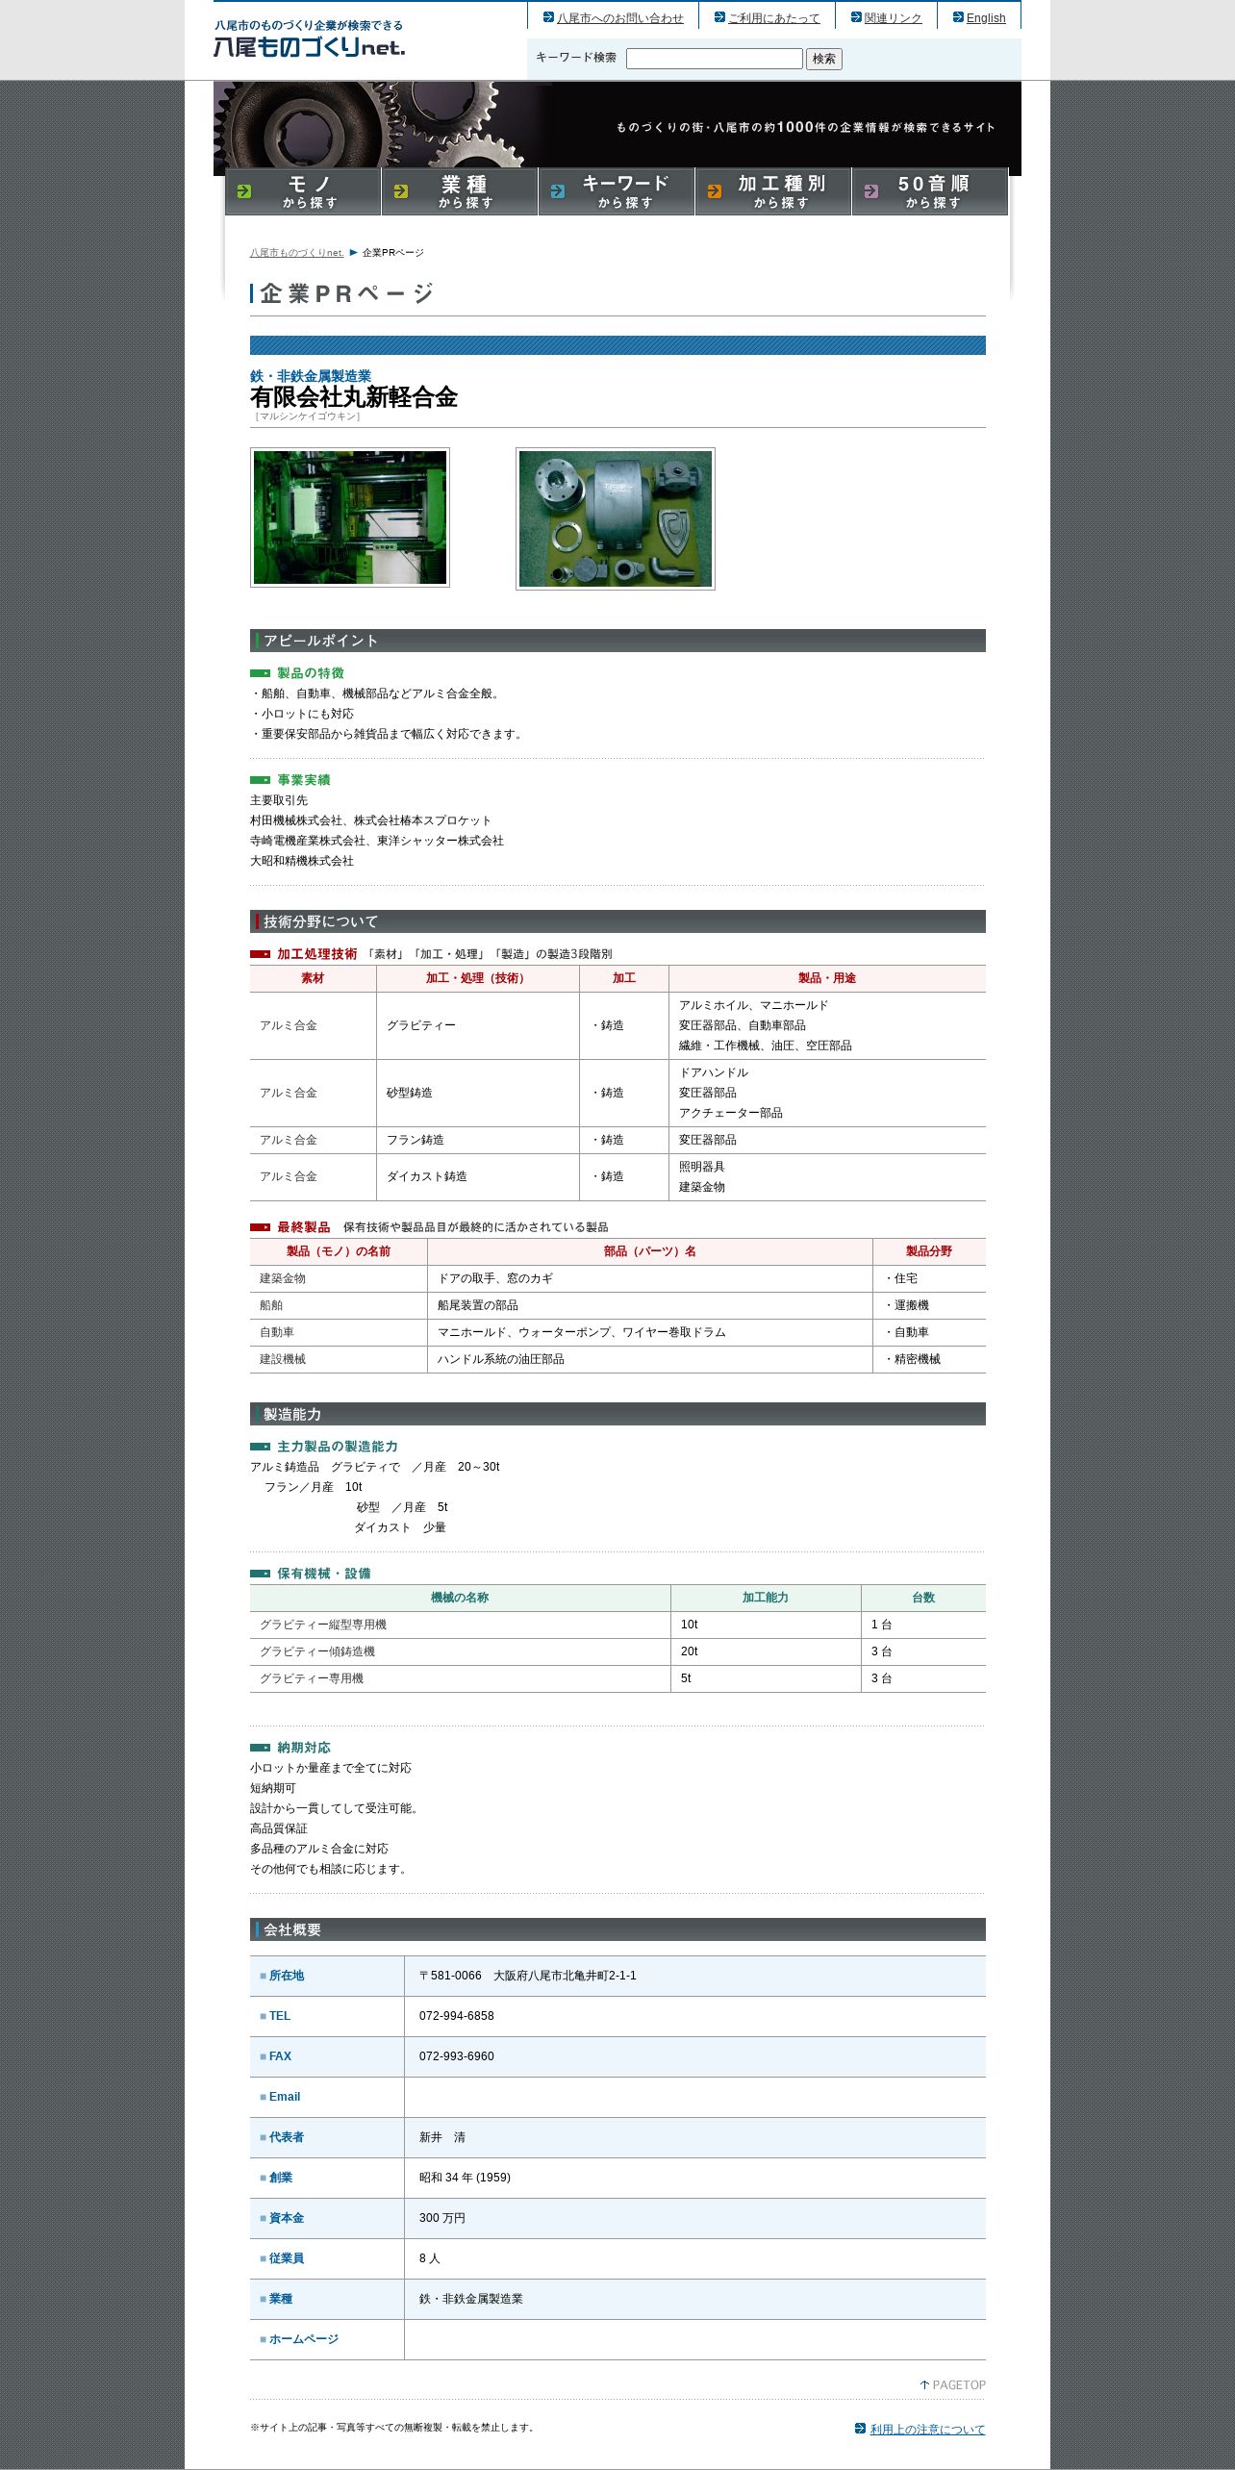1235x2470 pixels.
Task: Click representative name 新井 清
Action: [x=442, y=2137]
